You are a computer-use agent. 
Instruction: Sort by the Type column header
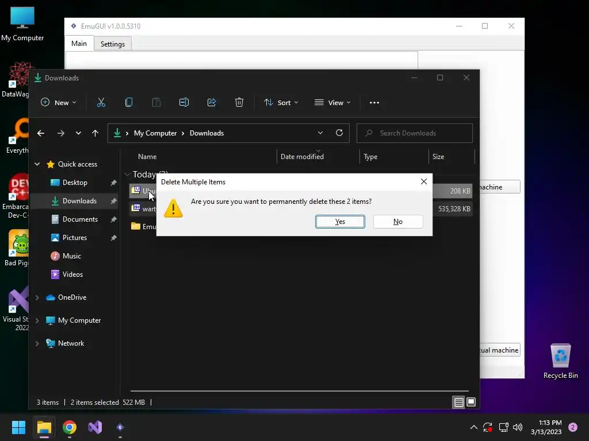click(x=370, y=157)
